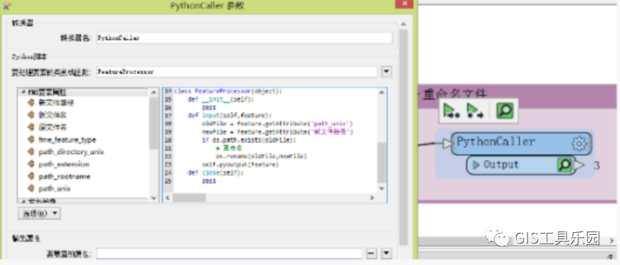The height and width of the screenshot is (265, 620).
Task: Click the dialog's main scrollbar up arrow
Action: pyautogui.click(x=404, y=25)
